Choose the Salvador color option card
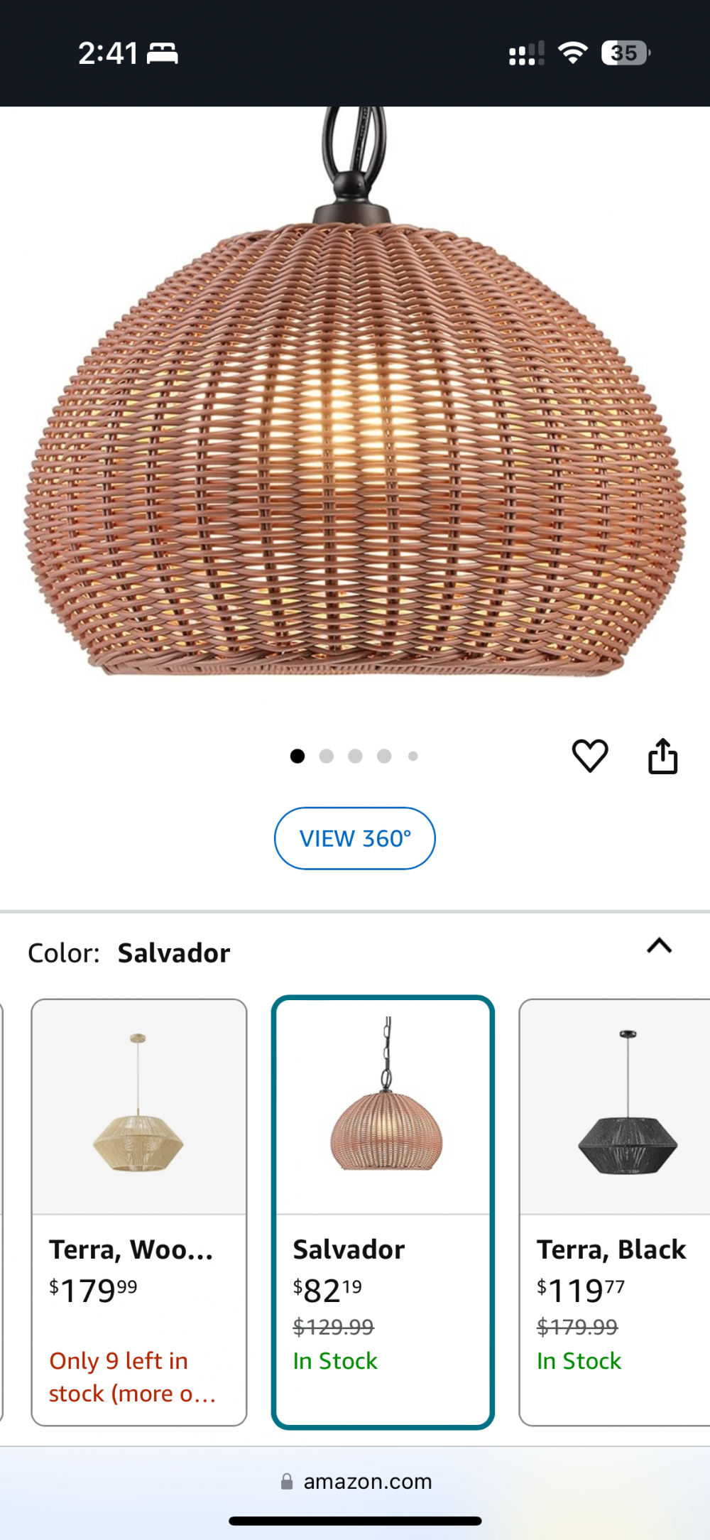The height and width of the screenshot is (1540, 710). tap(383, 1212)
